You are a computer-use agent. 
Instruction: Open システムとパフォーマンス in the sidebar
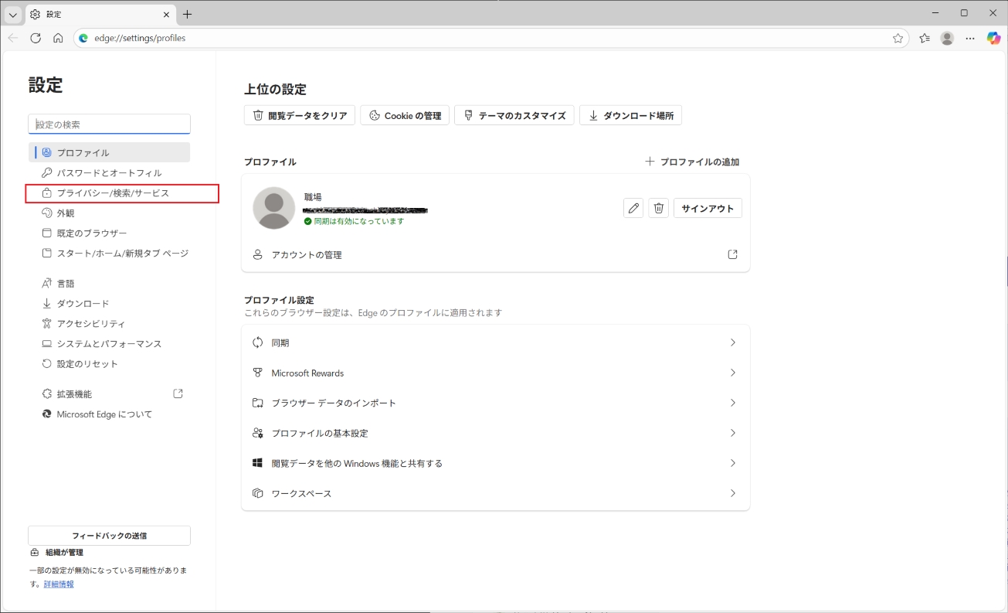[109, 344]
